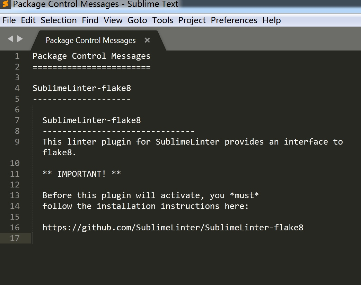Click the next tab right arrow

pyautogui.click(x=20, y=39)
